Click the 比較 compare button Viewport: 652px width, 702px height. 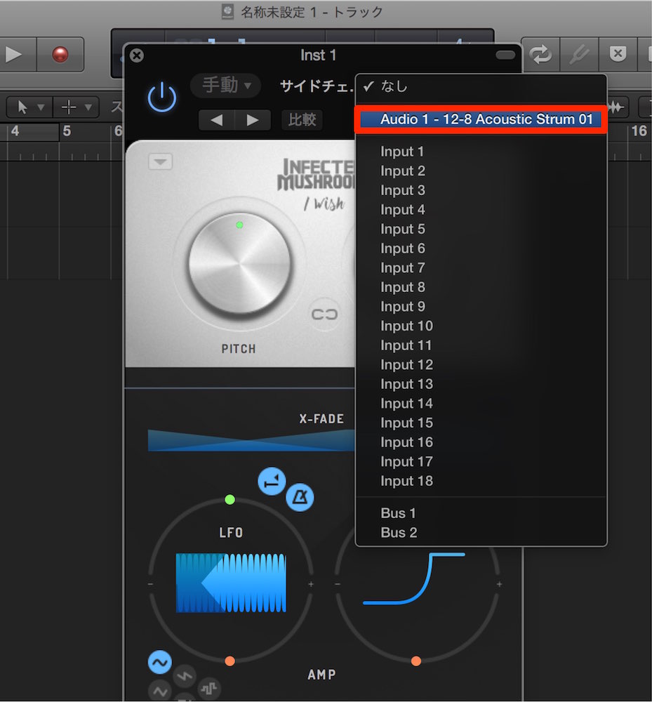[x=302, y=119]
